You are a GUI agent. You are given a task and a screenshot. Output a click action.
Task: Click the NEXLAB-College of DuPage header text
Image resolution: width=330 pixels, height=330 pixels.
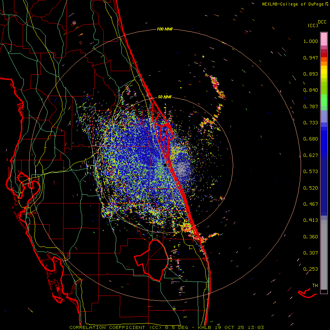coord(293,4)
